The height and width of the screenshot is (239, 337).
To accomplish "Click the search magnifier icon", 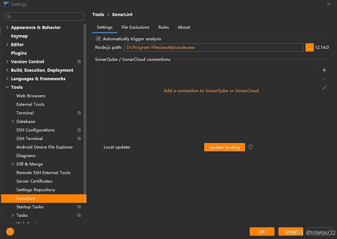I will point(8,16).
